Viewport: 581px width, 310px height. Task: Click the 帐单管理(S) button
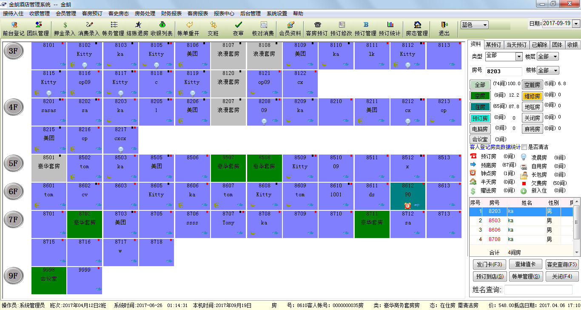point(526,276)
